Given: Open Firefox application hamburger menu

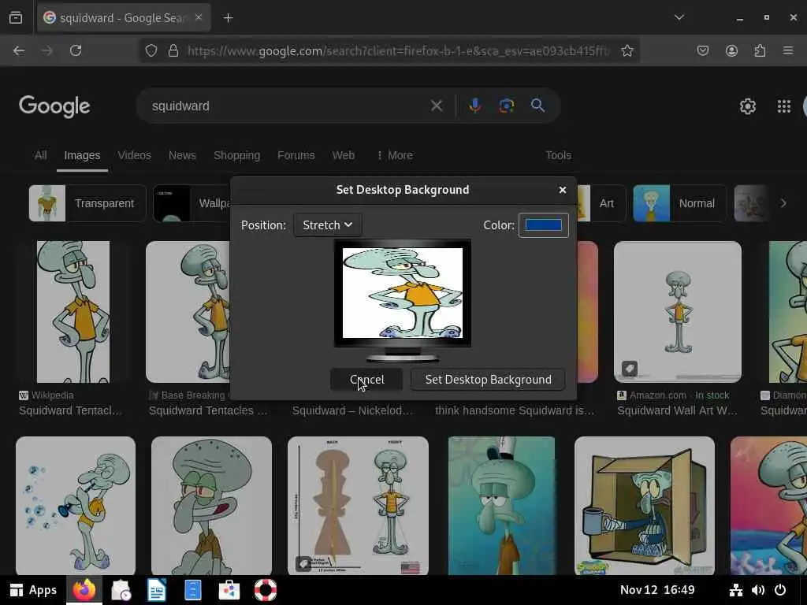Looking at the screenshot, I should (x=788, y=50).
